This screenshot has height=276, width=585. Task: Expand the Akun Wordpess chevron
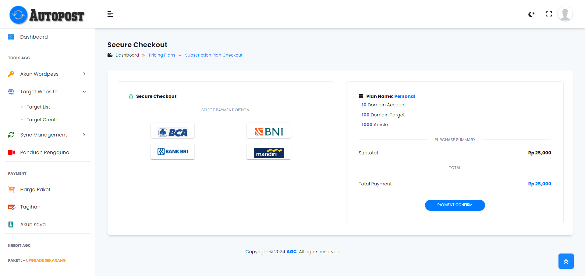point(84,74)
